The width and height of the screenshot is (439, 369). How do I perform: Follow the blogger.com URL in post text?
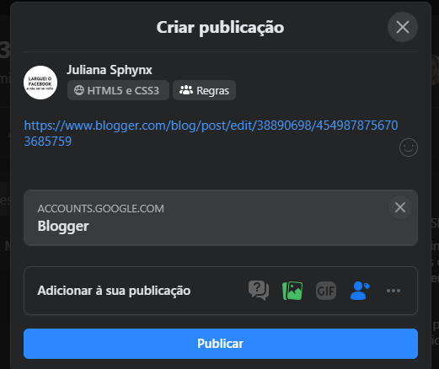click(211, 133)
